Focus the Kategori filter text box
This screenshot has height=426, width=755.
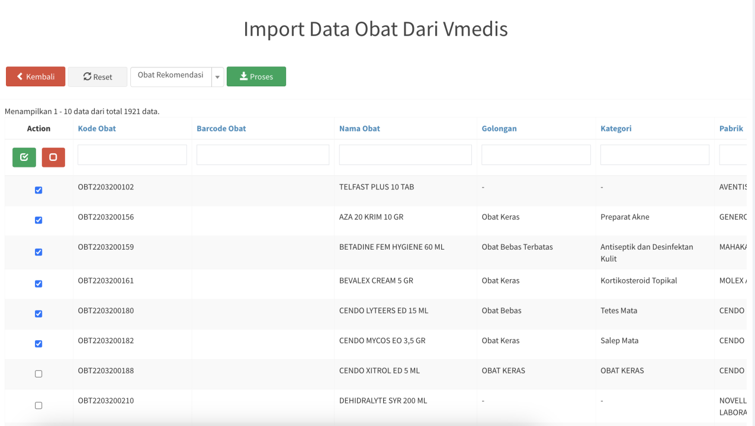(654, 155)
